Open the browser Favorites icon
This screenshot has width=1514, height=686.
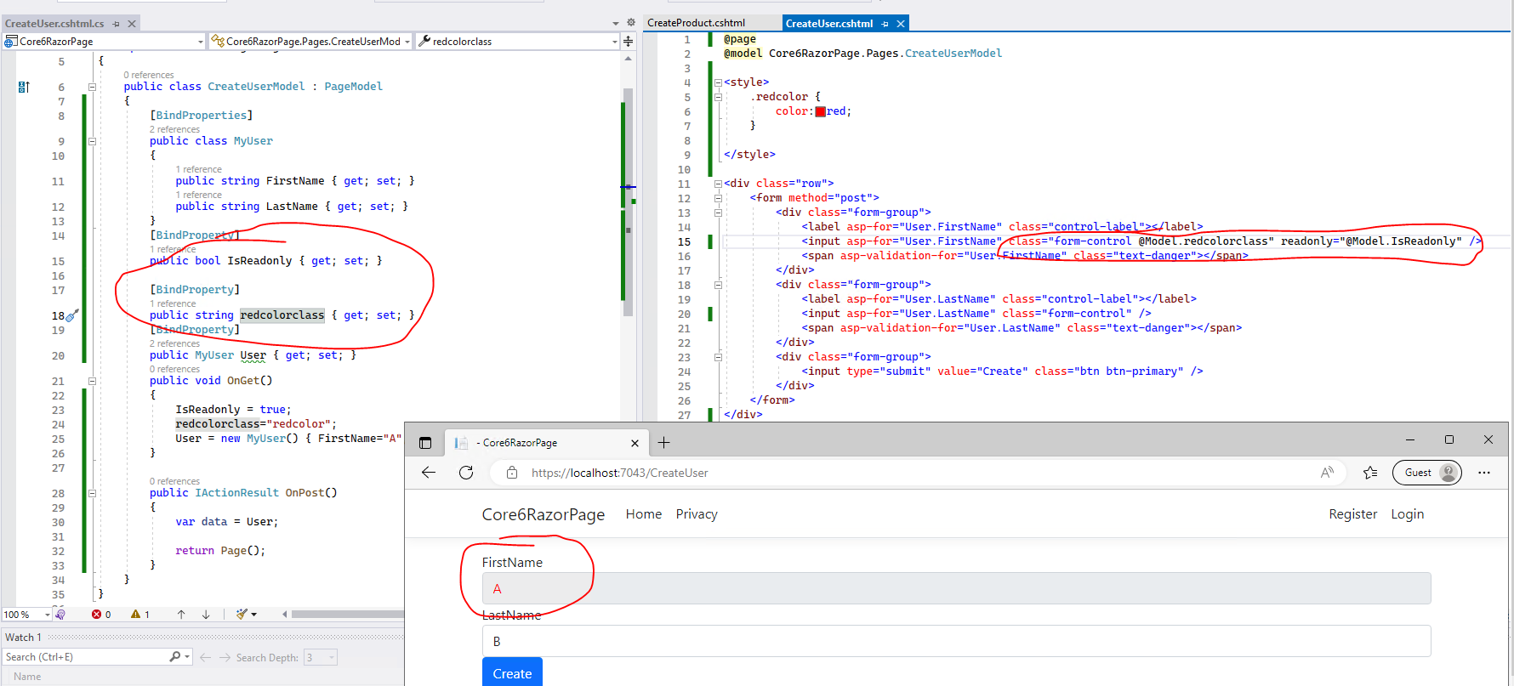1370,473
